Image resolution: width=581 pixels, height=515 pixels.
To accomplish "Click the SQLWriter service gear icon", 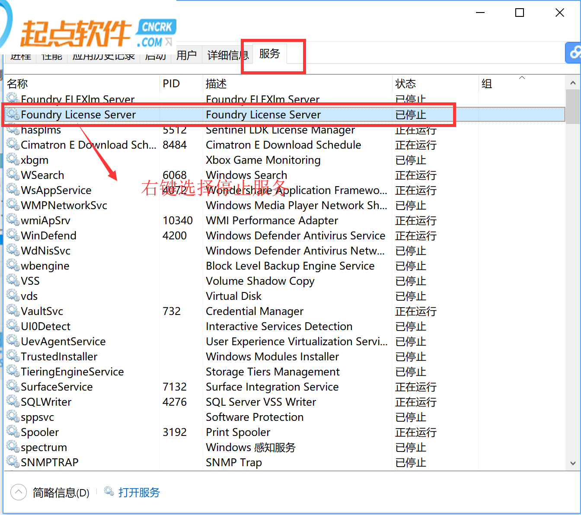I will coord(13,401).
